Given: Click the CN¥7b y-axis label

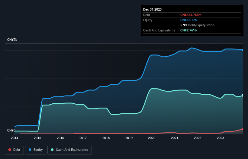Looking at the screenshot, I should [12, 40].
